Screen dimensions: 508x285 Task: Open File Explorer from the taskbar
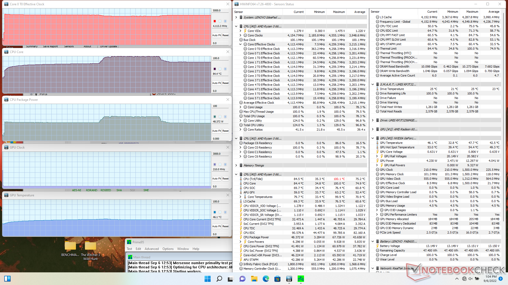point(254,279)
